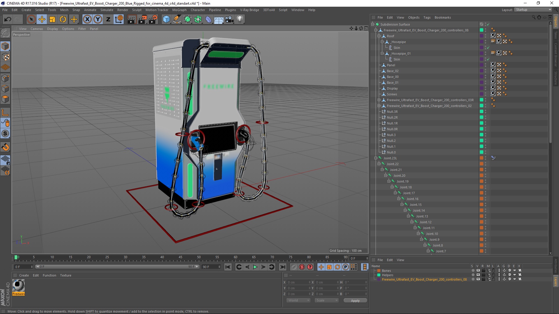
Task: Open viewport Cameras menu
Action: [x=37, y=29]
